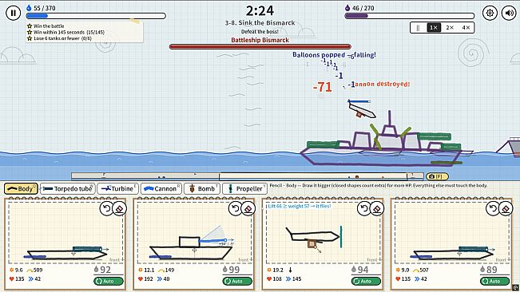
Task: Undo in the fourth blueprint card (cost 89)
Action: point(493,208)
